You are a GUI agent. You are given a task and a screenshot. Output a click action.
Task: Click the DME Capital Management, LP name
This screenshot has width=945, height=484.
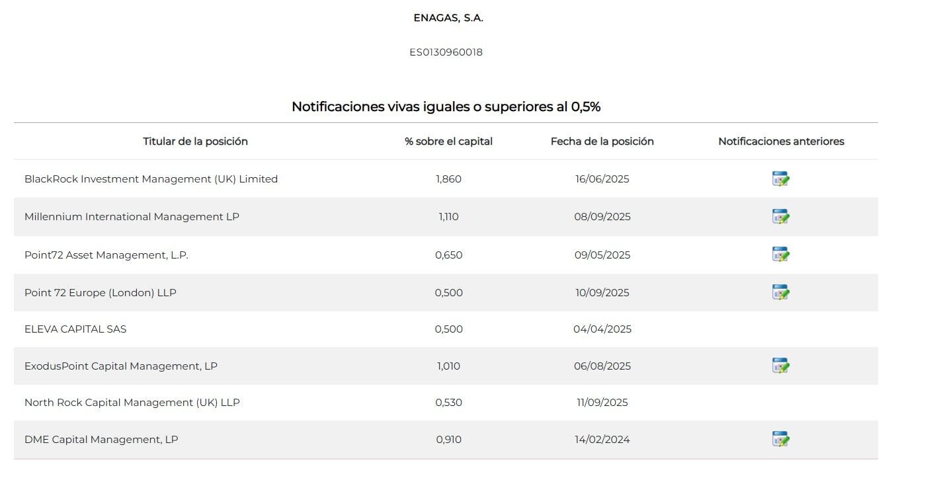pyautogui.click(x=101, y=440)
